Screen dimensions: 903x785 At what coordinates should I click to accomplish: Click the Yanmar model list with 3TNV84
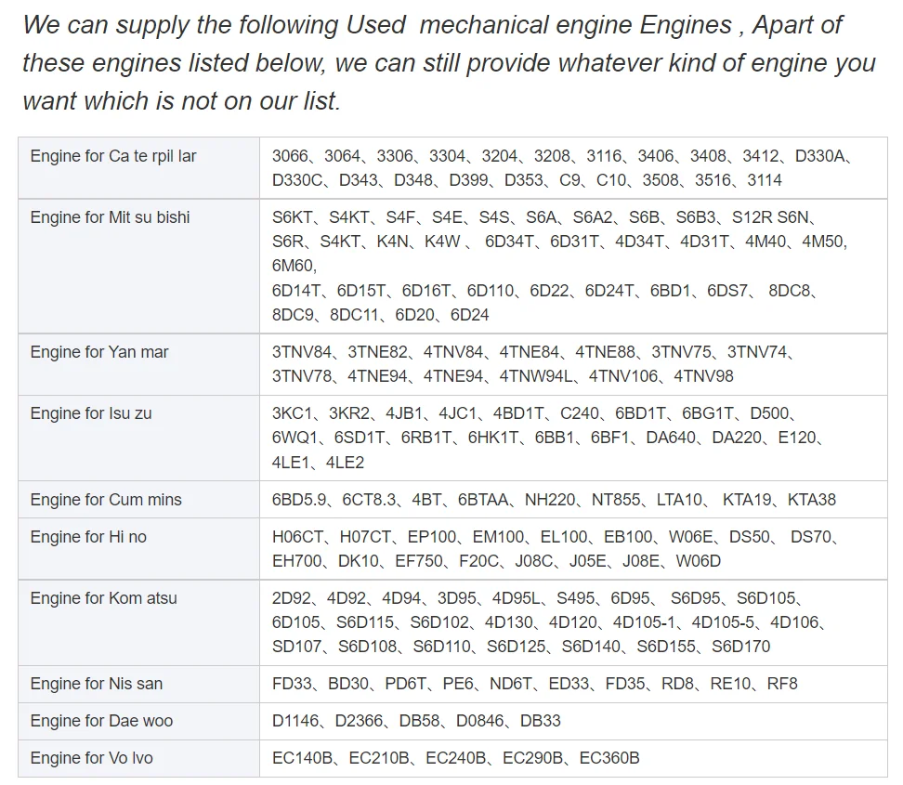[x=533, y=364]
